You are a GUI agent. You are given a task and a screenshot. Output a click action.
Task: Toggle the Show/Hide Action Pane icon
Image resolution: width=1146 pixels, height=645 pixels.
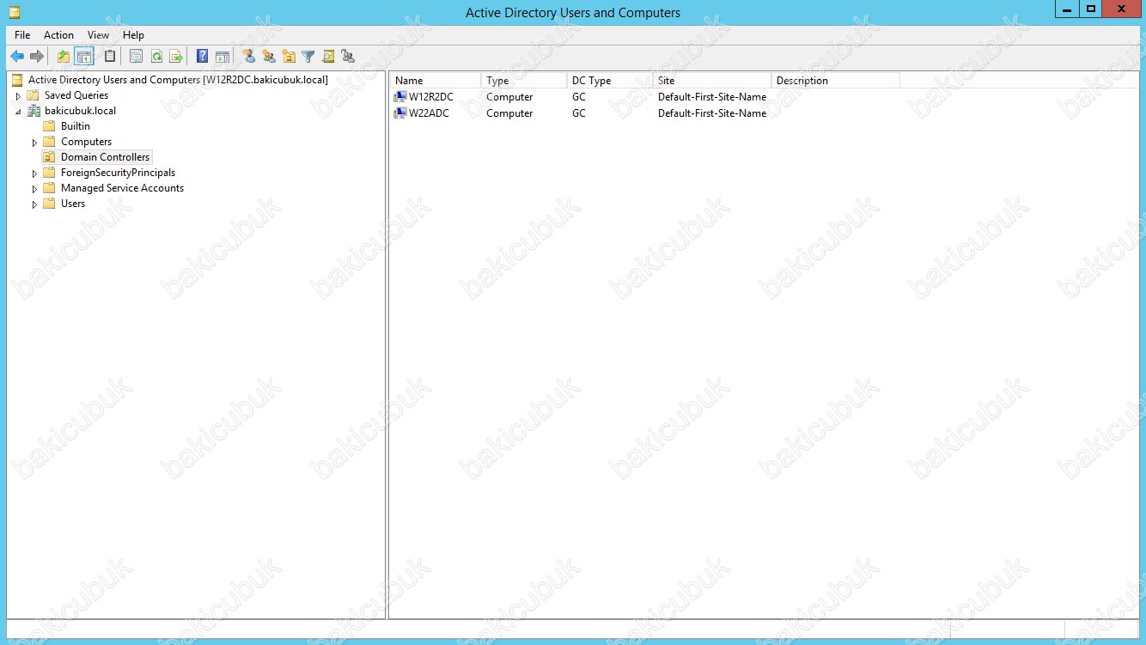(222, 57)
